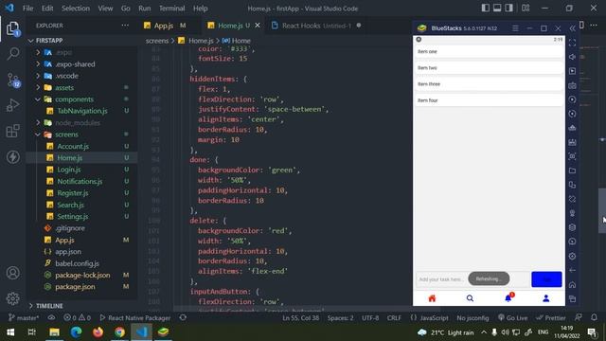Open BlueStacks hamburger menu
This screenshot has height=341, width=606.
coord(515,28)
